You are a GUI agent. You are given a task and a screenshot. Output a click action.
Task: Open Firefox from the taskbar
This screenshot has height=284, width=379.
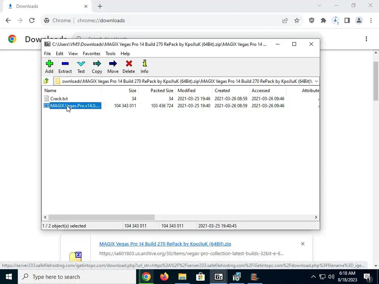[164, 277]
